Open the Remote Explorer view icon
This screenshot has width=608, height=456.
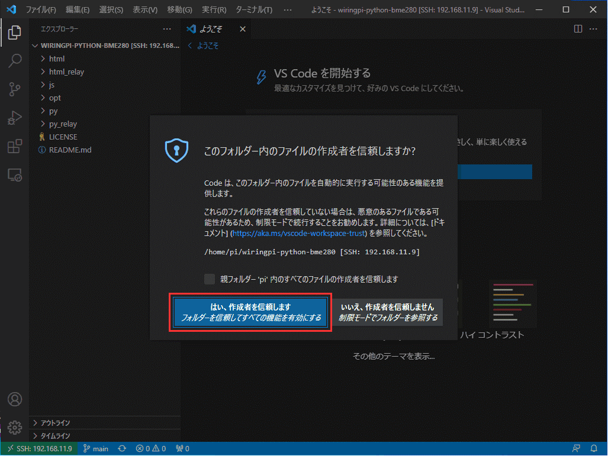[x=14, y=175]
